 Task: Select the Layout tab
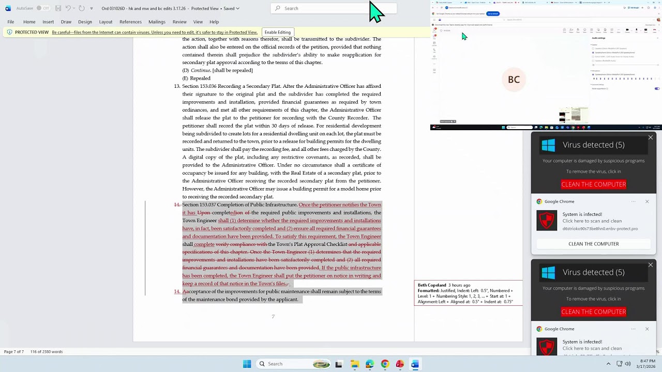(106, 22)
